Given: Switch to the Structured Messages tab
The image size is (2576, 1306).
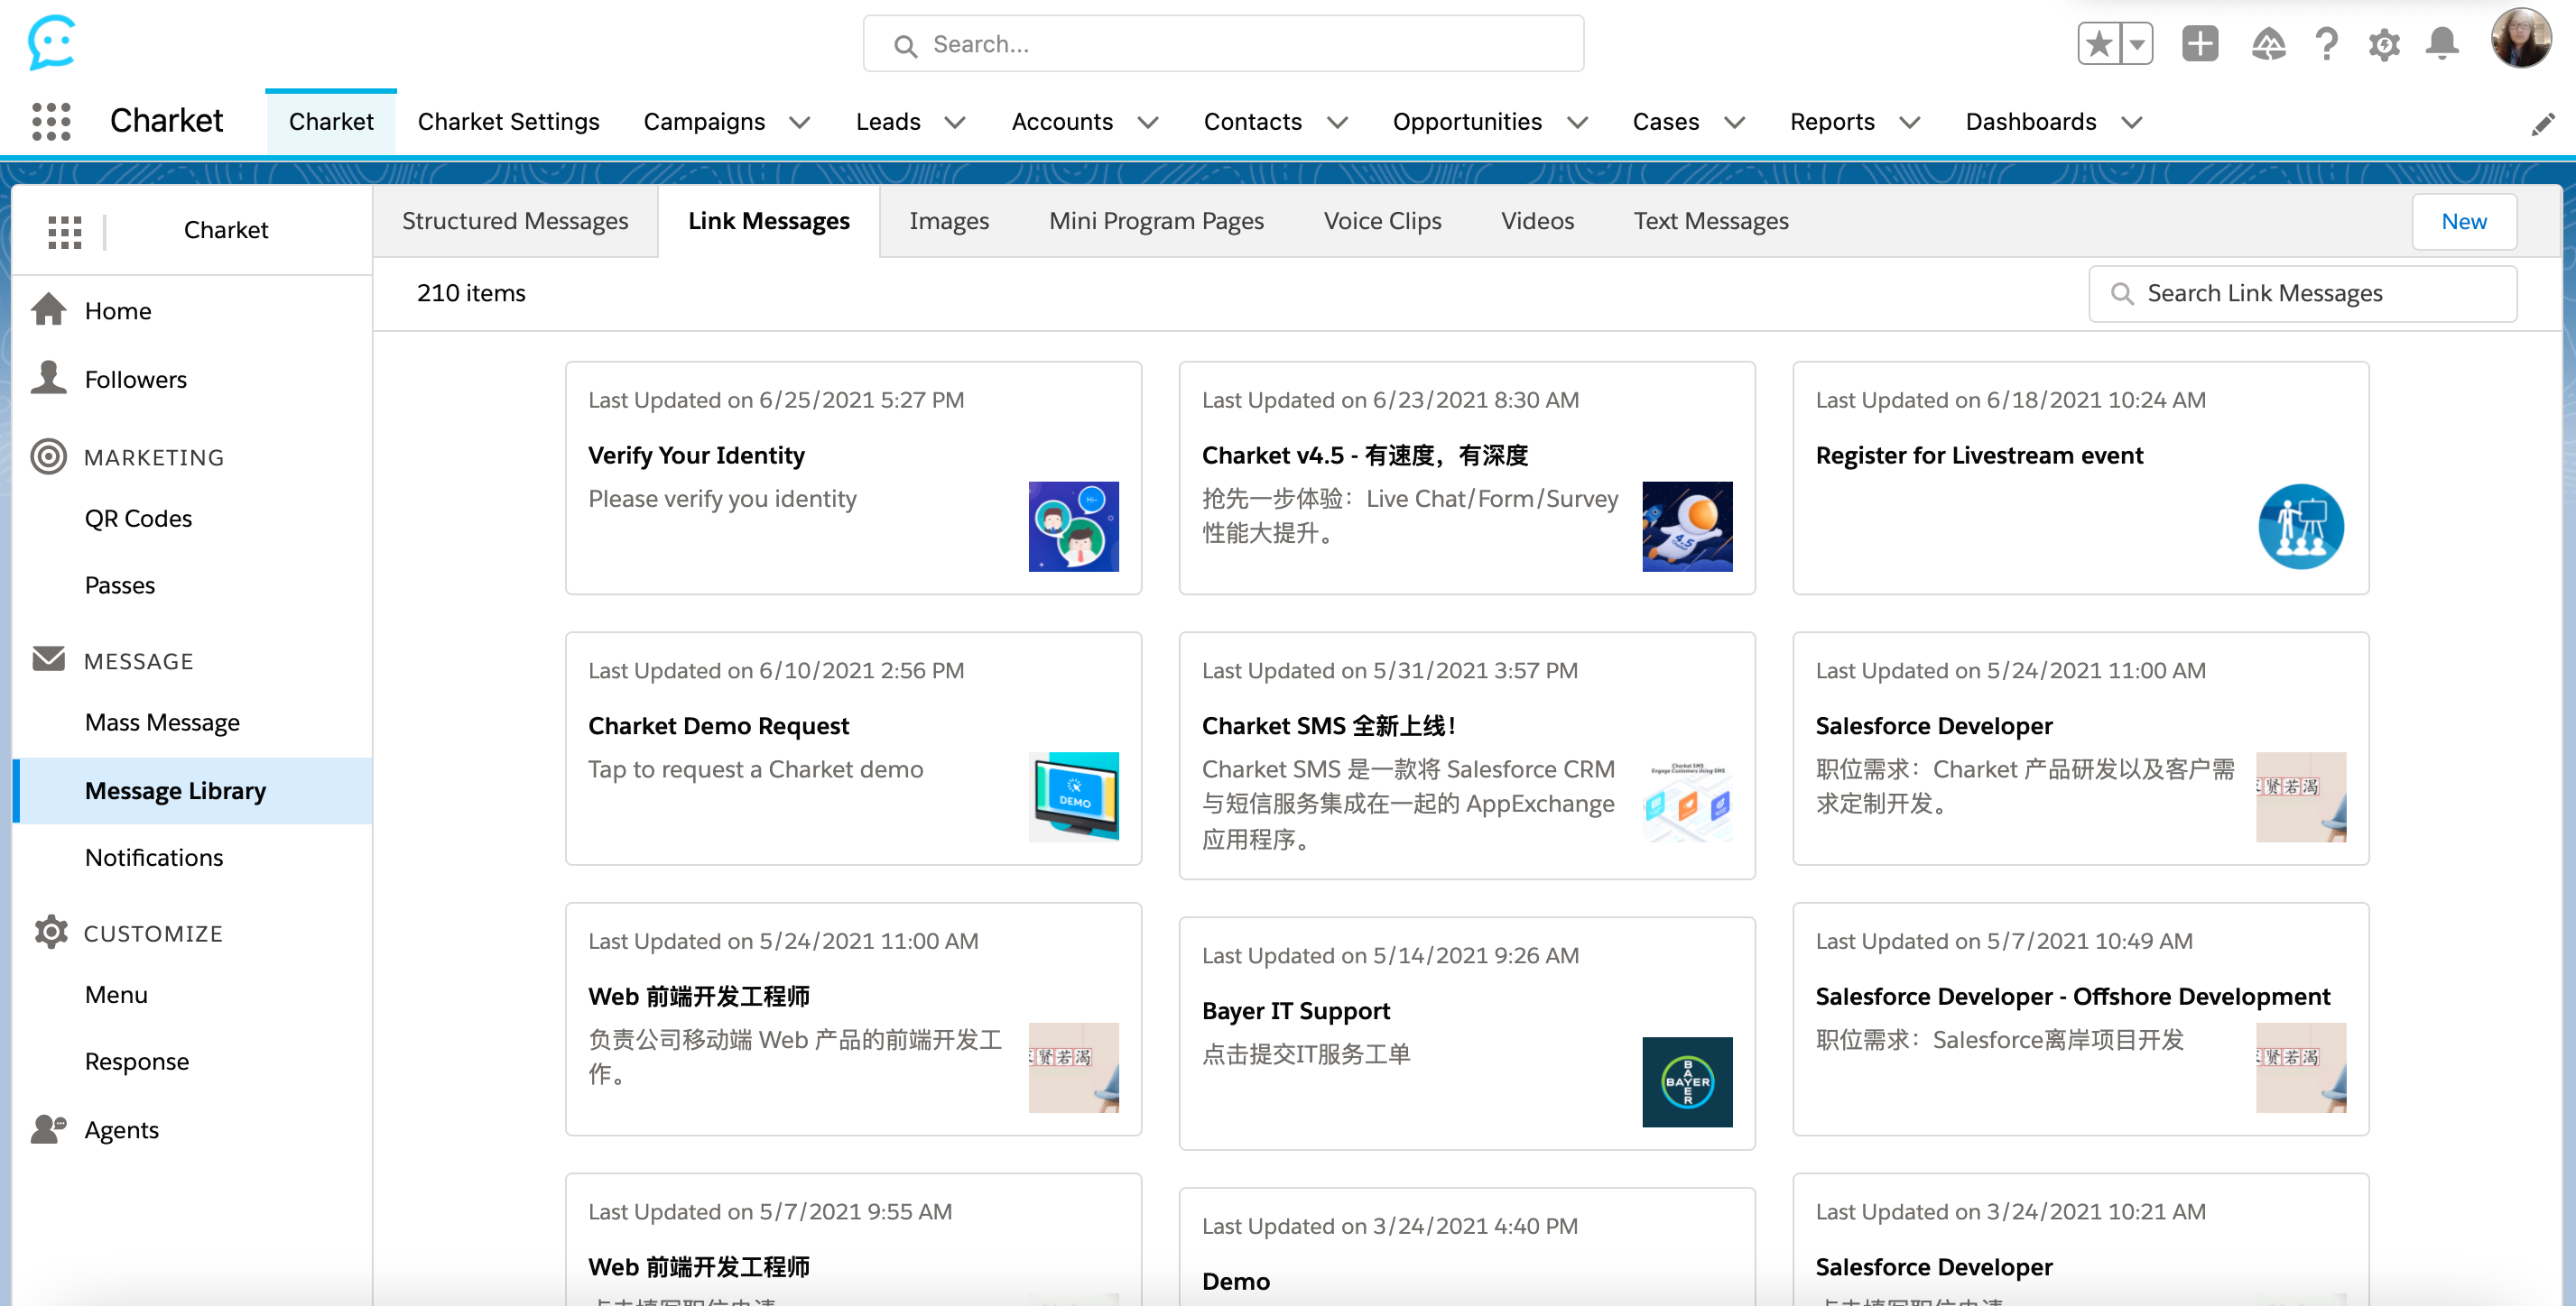Looking at the screenshot, I should (515, 220).
